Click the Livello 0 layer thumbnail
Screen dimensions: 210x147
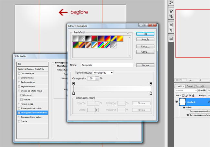click(x=183, y=102)
